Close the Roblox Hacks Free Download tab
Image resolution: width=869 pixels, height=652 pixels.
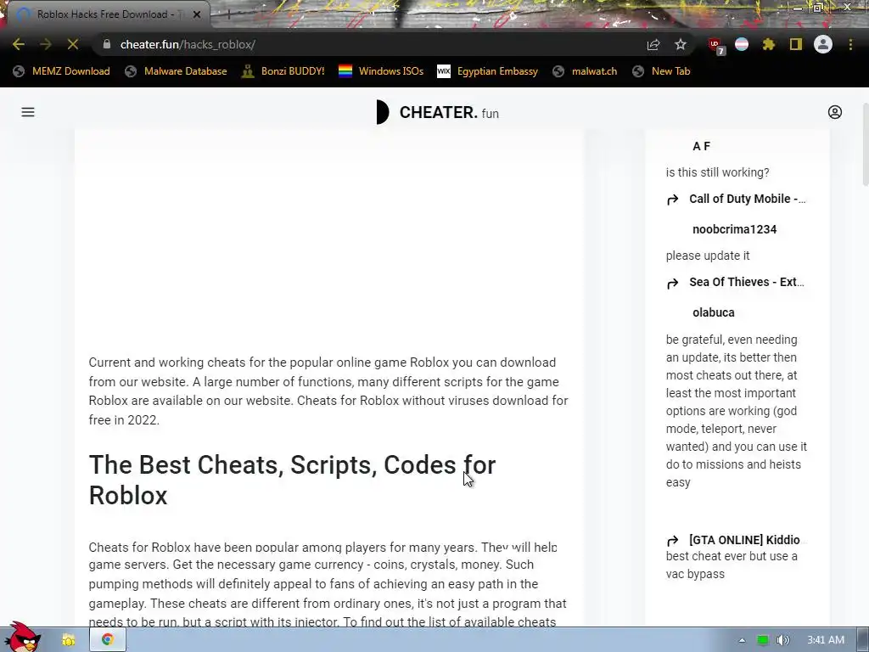(197, 14)
